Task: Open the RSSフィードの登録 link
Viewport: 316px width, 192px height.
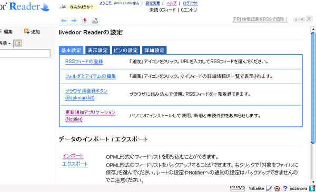Action: click(x=84, y=62)
